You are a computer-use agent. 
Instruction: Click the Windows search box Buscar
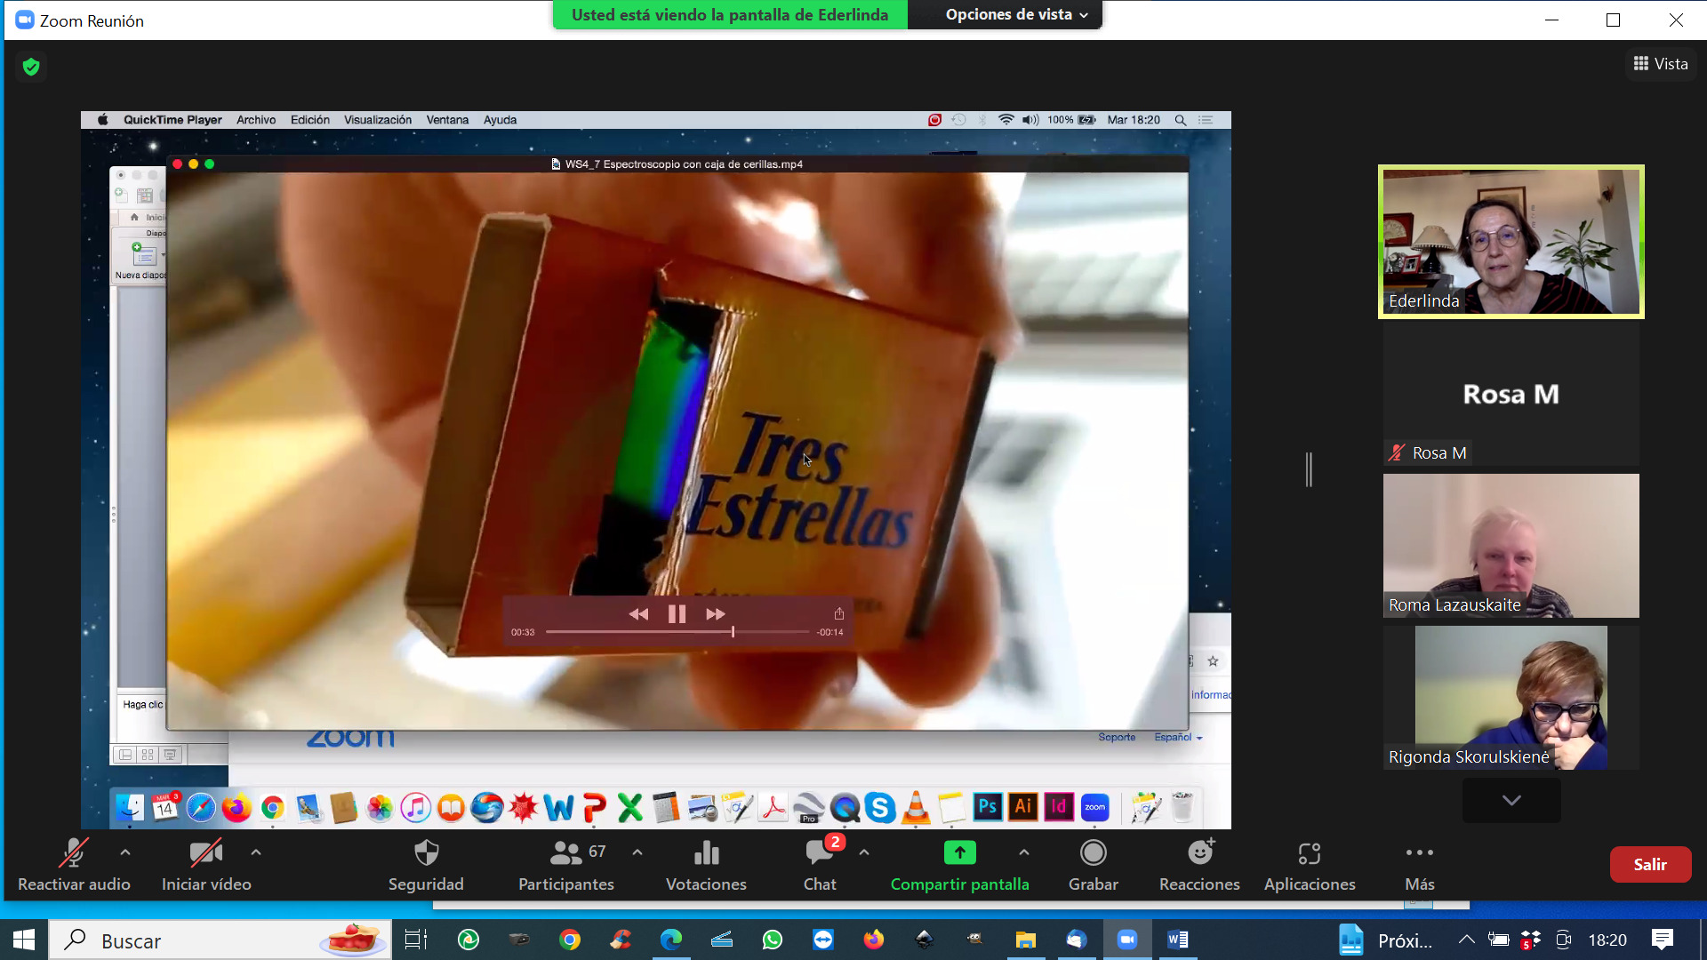pyautogui.click(x=220, y=940)
